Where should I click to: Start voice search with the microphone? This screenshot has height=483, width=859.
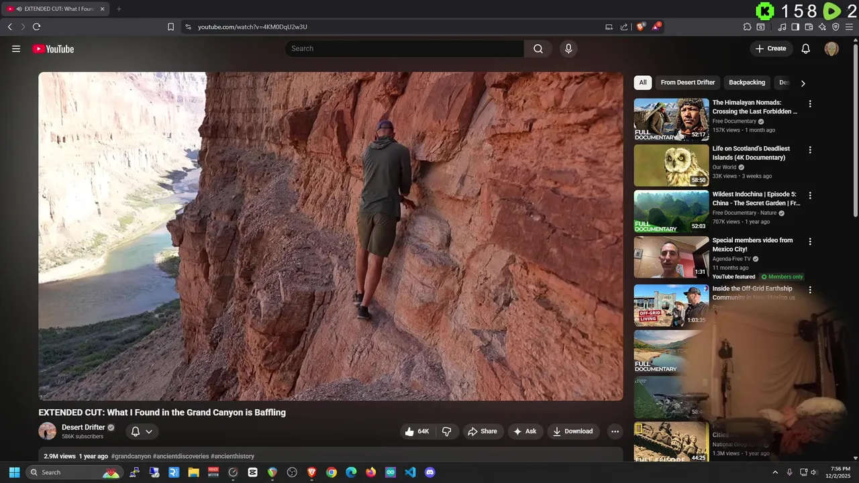(x=568, y=48)
